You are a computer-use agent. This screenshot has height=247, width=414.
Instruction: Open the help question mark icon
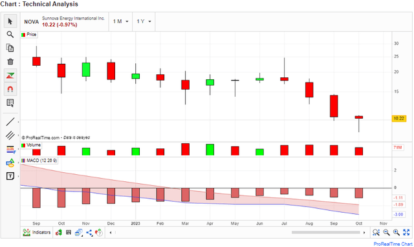tap(99, 233)
